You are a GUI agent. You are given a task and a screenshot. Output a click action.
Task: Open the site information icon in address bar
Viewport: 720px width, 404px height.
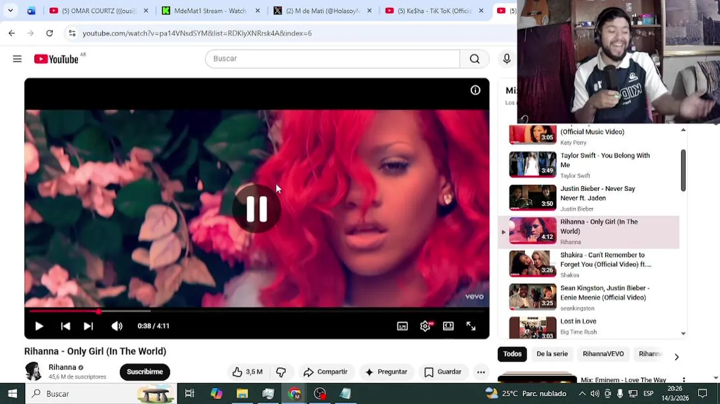tap(72, 33)
